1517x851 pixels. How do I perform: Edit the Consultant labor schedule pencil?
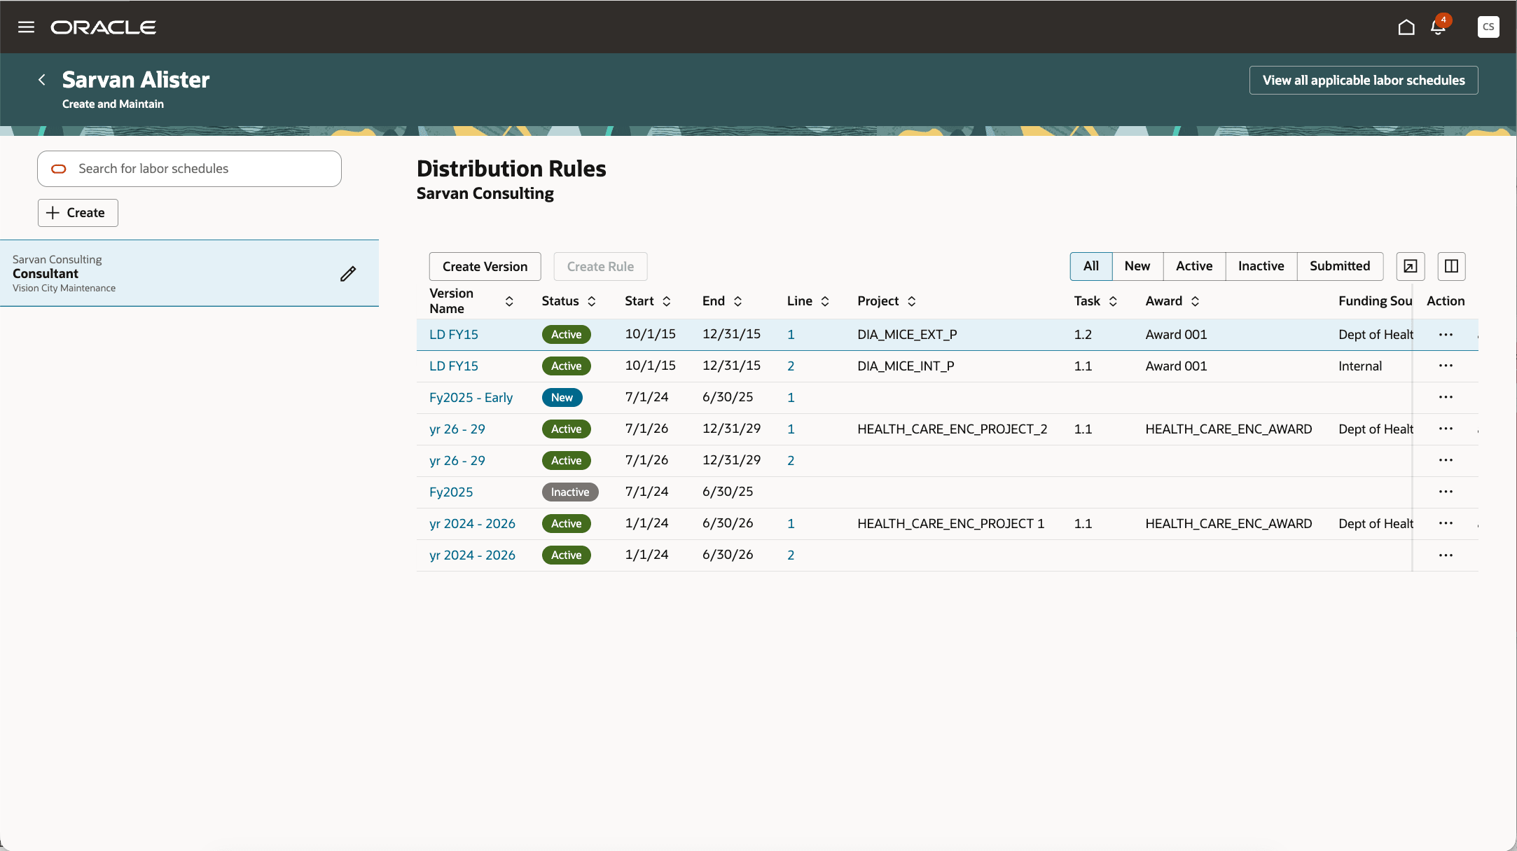pos(348,273)
